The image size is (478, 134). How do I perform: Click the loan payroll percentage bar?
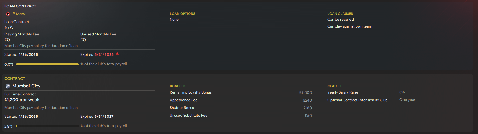47,64
